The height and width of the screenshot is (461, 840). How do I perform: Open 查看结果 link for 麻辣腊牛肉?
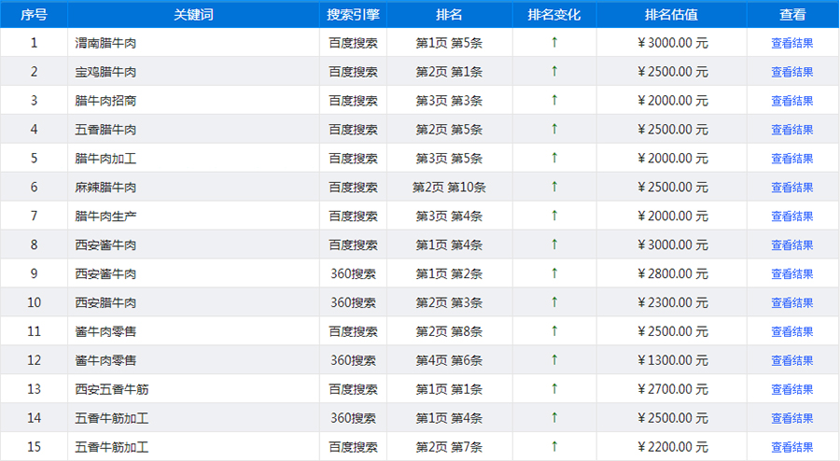pos(791,188)
